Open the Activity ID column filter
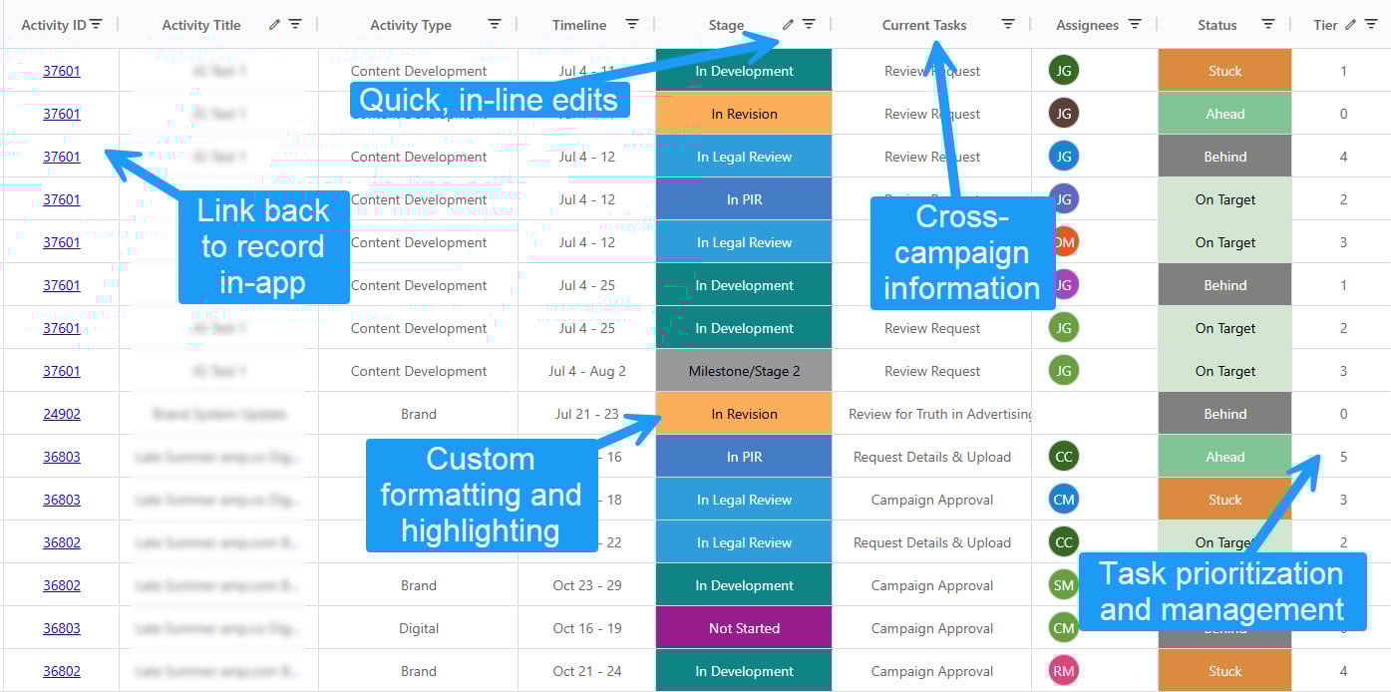This screenshot has width=1391, height=692. point(96,25)
